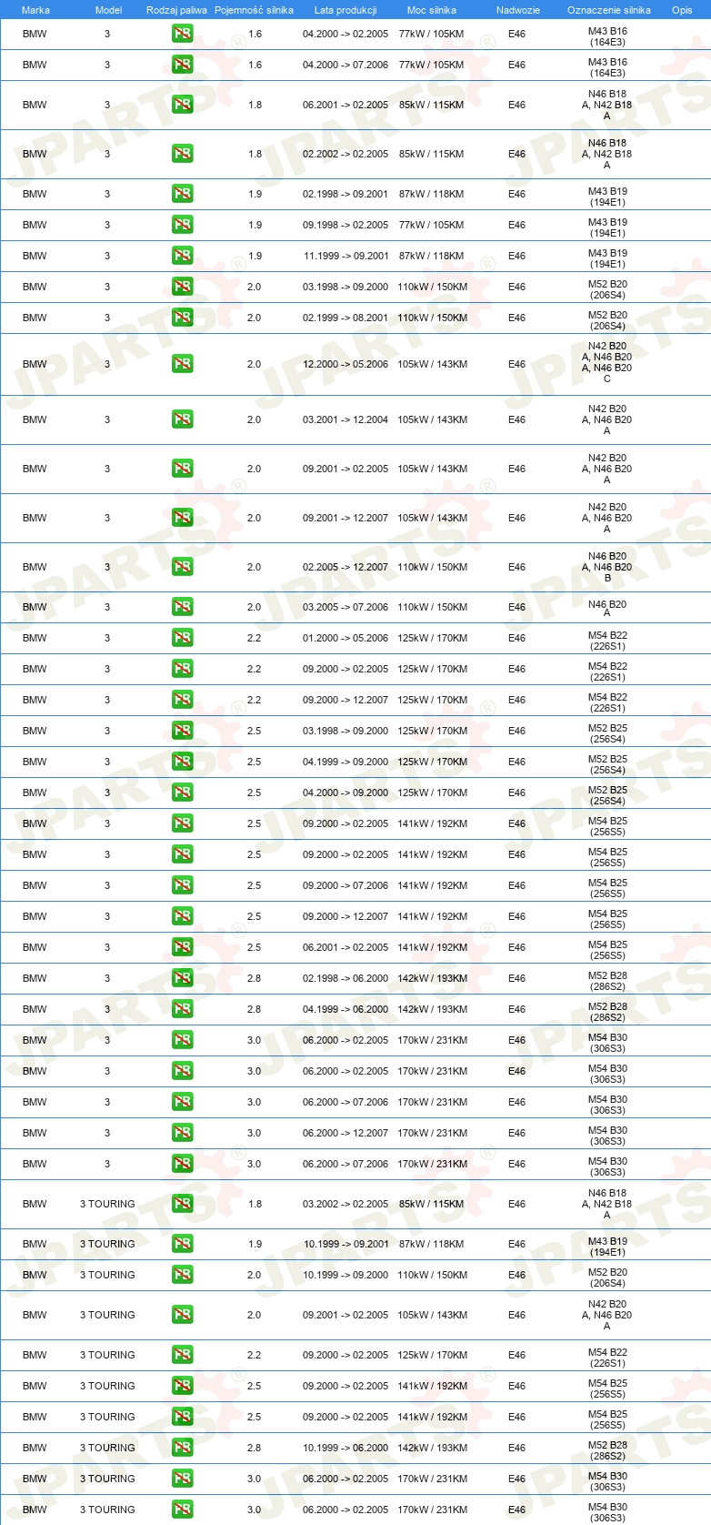
Task: Click petrol icon in 2.5 row 06.2001 -> 02.2005
Action: point(182,947)
